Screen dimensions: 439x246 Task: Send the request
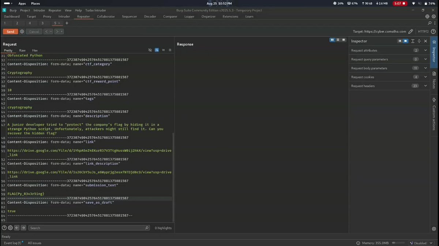[10, 32]
